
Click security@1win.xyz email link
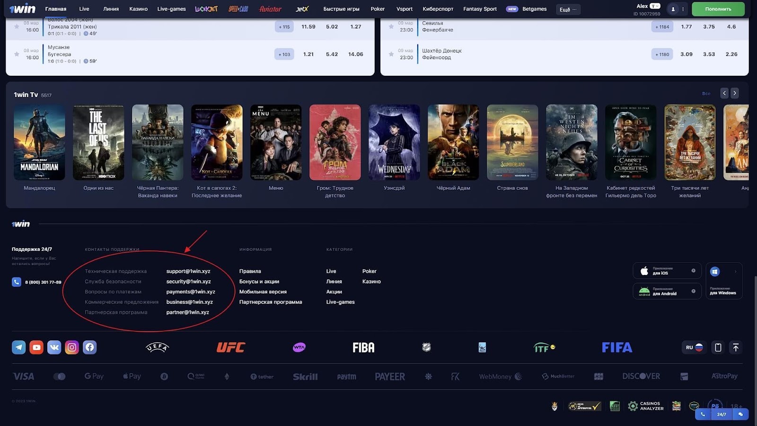188,282
